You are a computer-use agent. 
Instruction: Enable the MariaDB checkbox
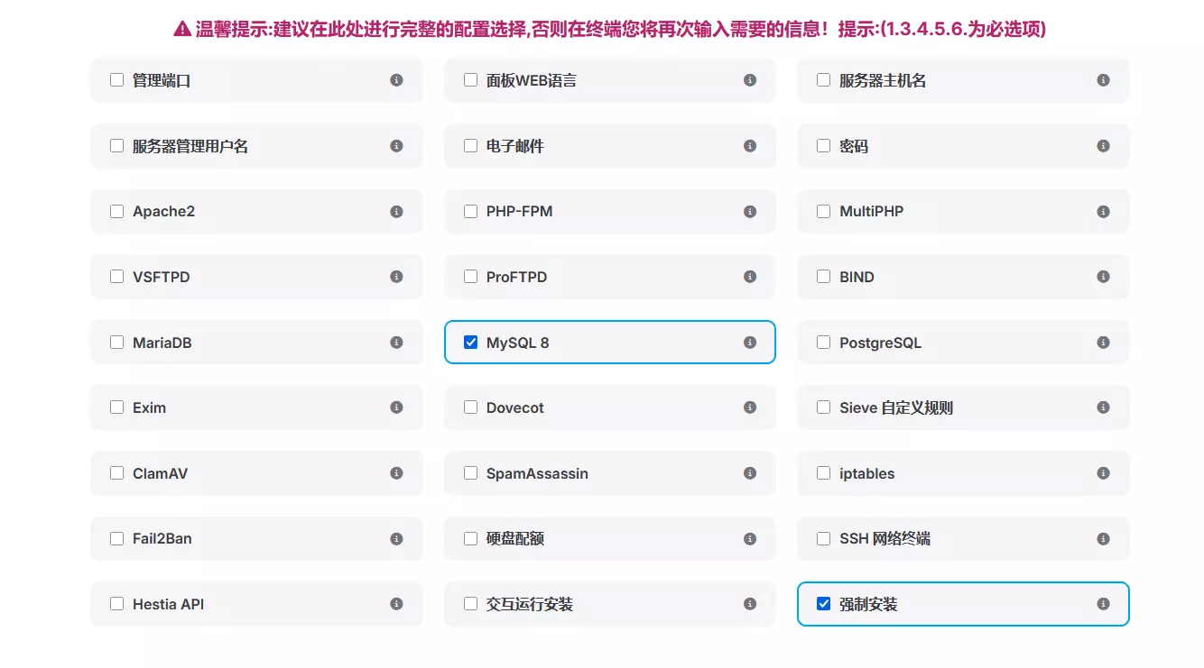tap(116, 343)
